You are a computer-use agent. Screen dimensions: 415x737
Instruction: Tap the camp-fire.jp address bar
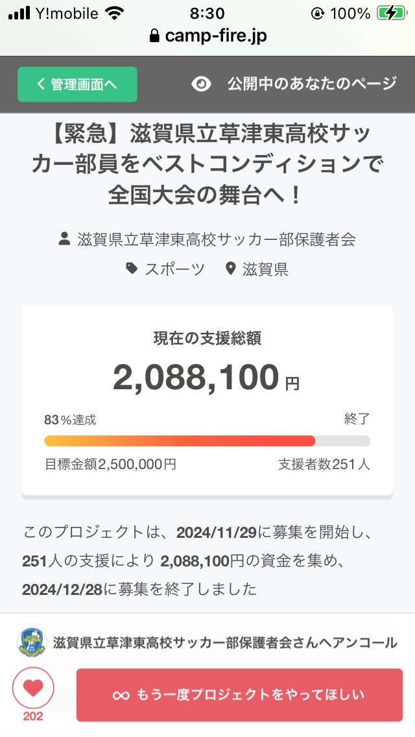click(x=207, y=36)
